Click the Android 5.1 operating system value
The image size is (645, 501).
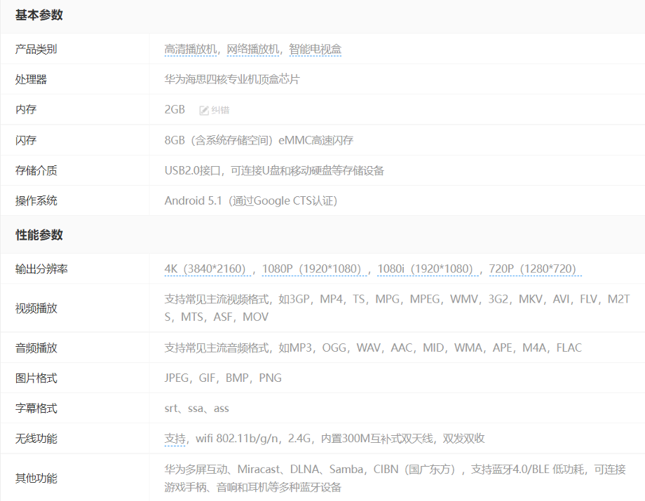250,201
